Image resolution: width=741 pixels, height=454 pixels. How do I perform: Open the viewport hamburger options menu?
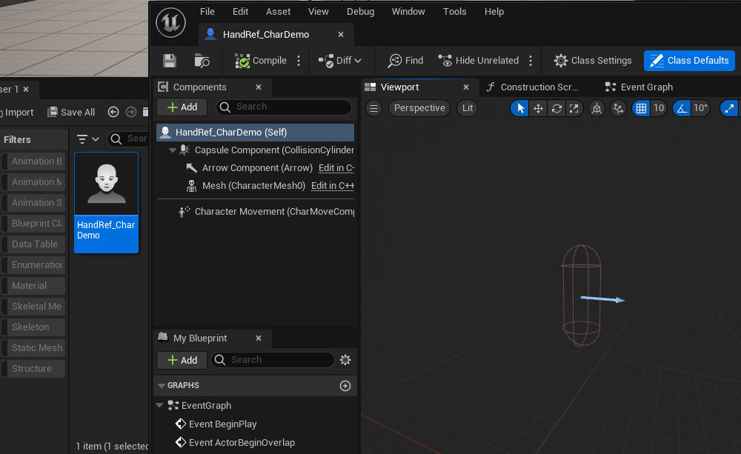pyautogui.click(x=374, y=108)
